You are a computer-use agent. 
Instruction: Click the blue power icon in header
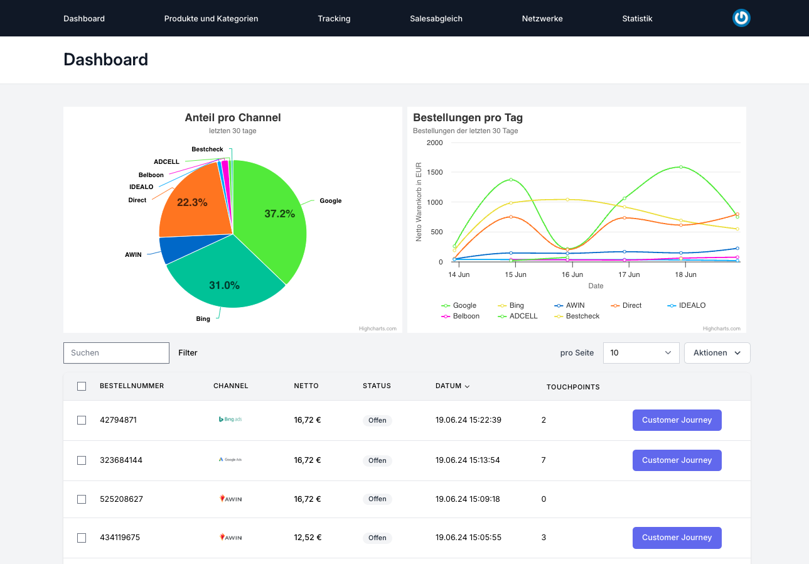click(x=741, y=18)
